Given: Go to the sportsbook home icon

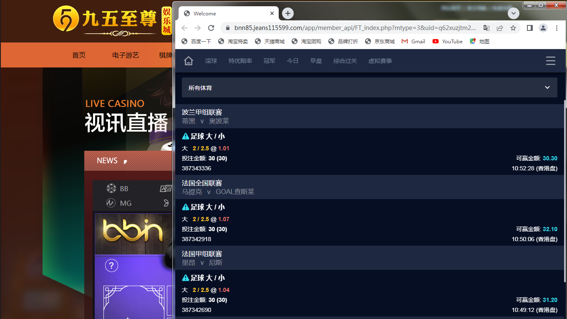Looking at the screenshot, I should [189, 61].
